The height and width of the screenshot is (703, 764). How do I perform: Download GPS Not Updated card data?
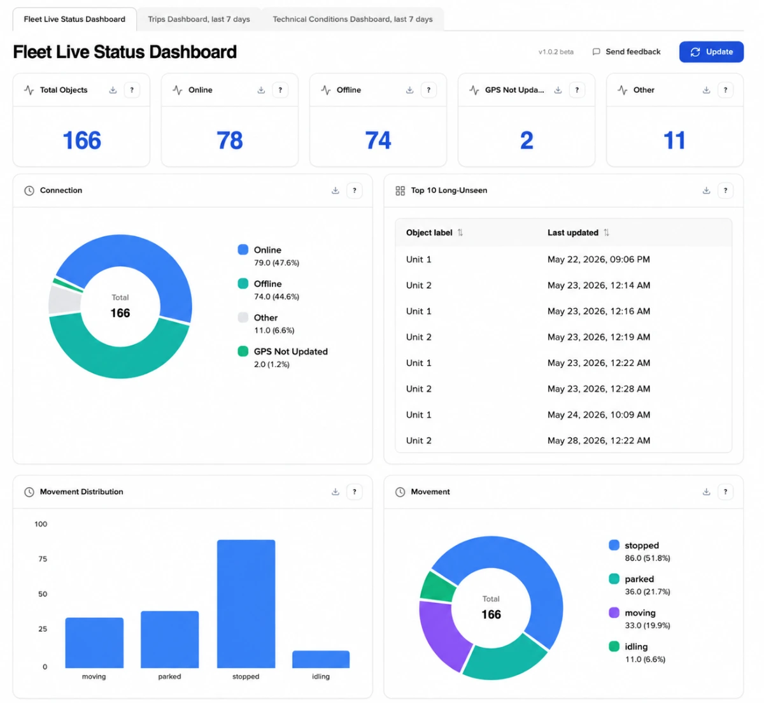[x=558, y=90]
